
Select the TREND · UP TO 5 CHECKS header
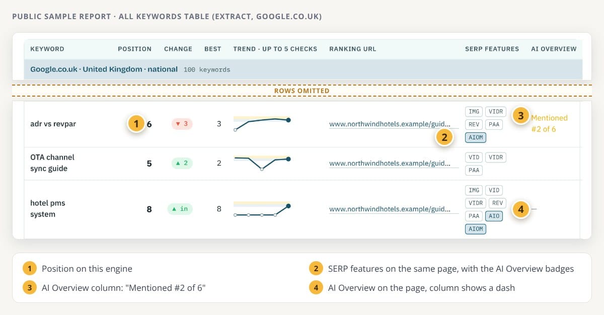pyautogui.click(x=275, y=49)
